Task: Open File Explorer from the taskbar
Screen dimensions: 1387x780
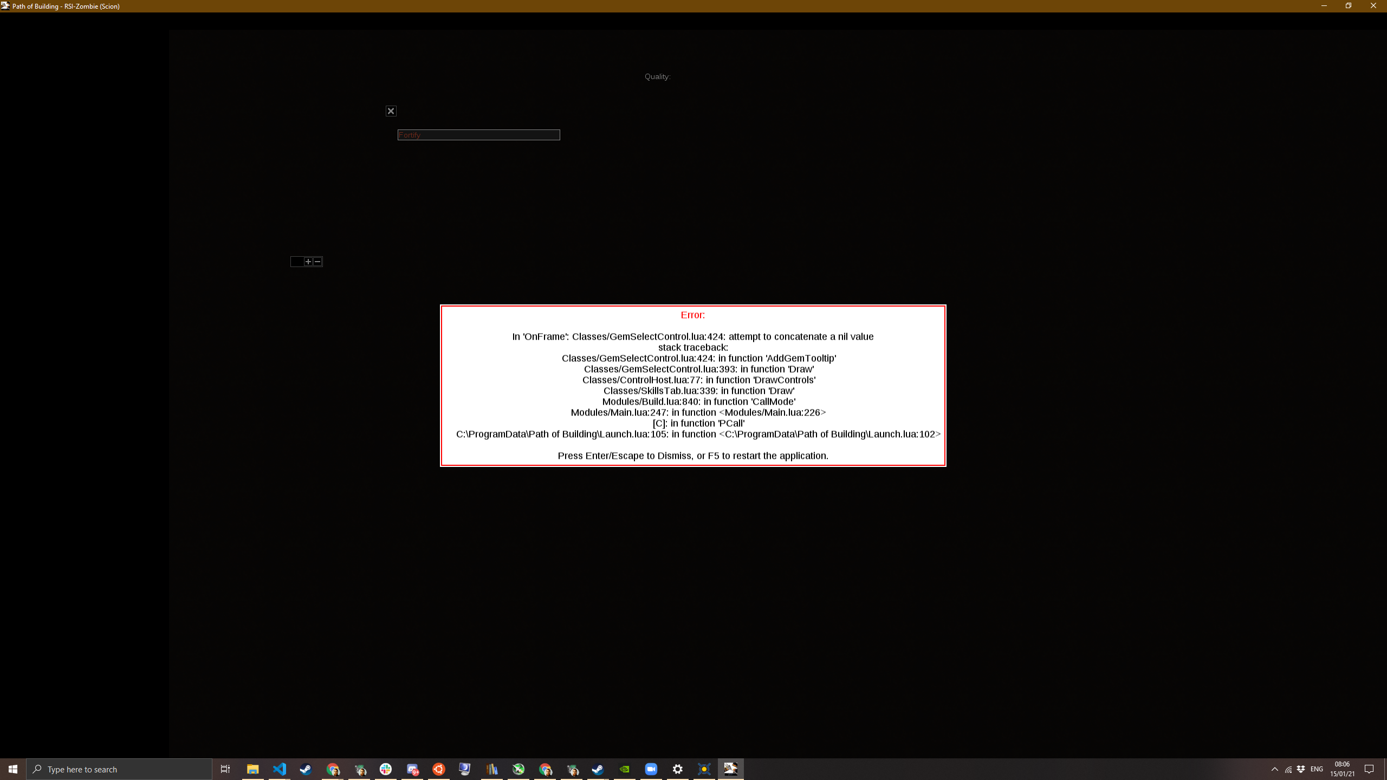Action: tap(252, 769)
